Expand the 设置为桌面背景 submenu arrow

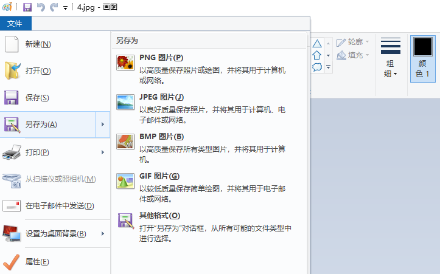pos(103,234)
